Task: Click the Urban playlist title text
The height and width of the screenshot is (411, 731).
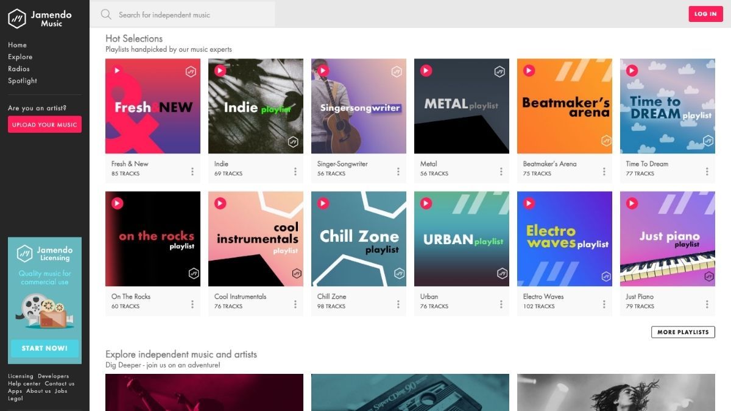Action: pos(429,297)
